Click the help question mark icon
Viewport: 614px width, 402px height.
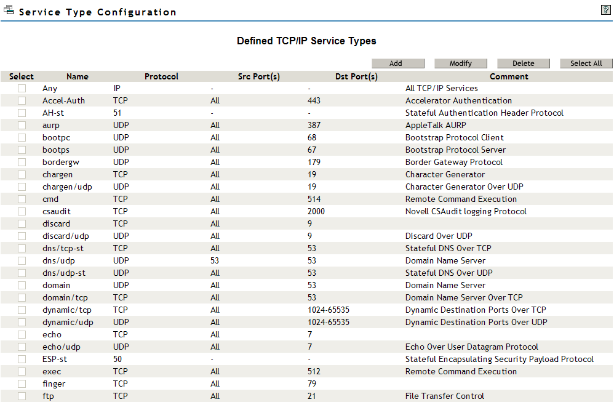pos(606,9)
